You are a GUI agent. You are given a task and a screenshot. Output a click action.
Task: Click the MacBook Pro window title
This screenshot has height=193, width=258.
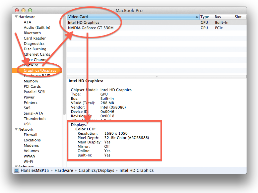[x=129, y=10]
